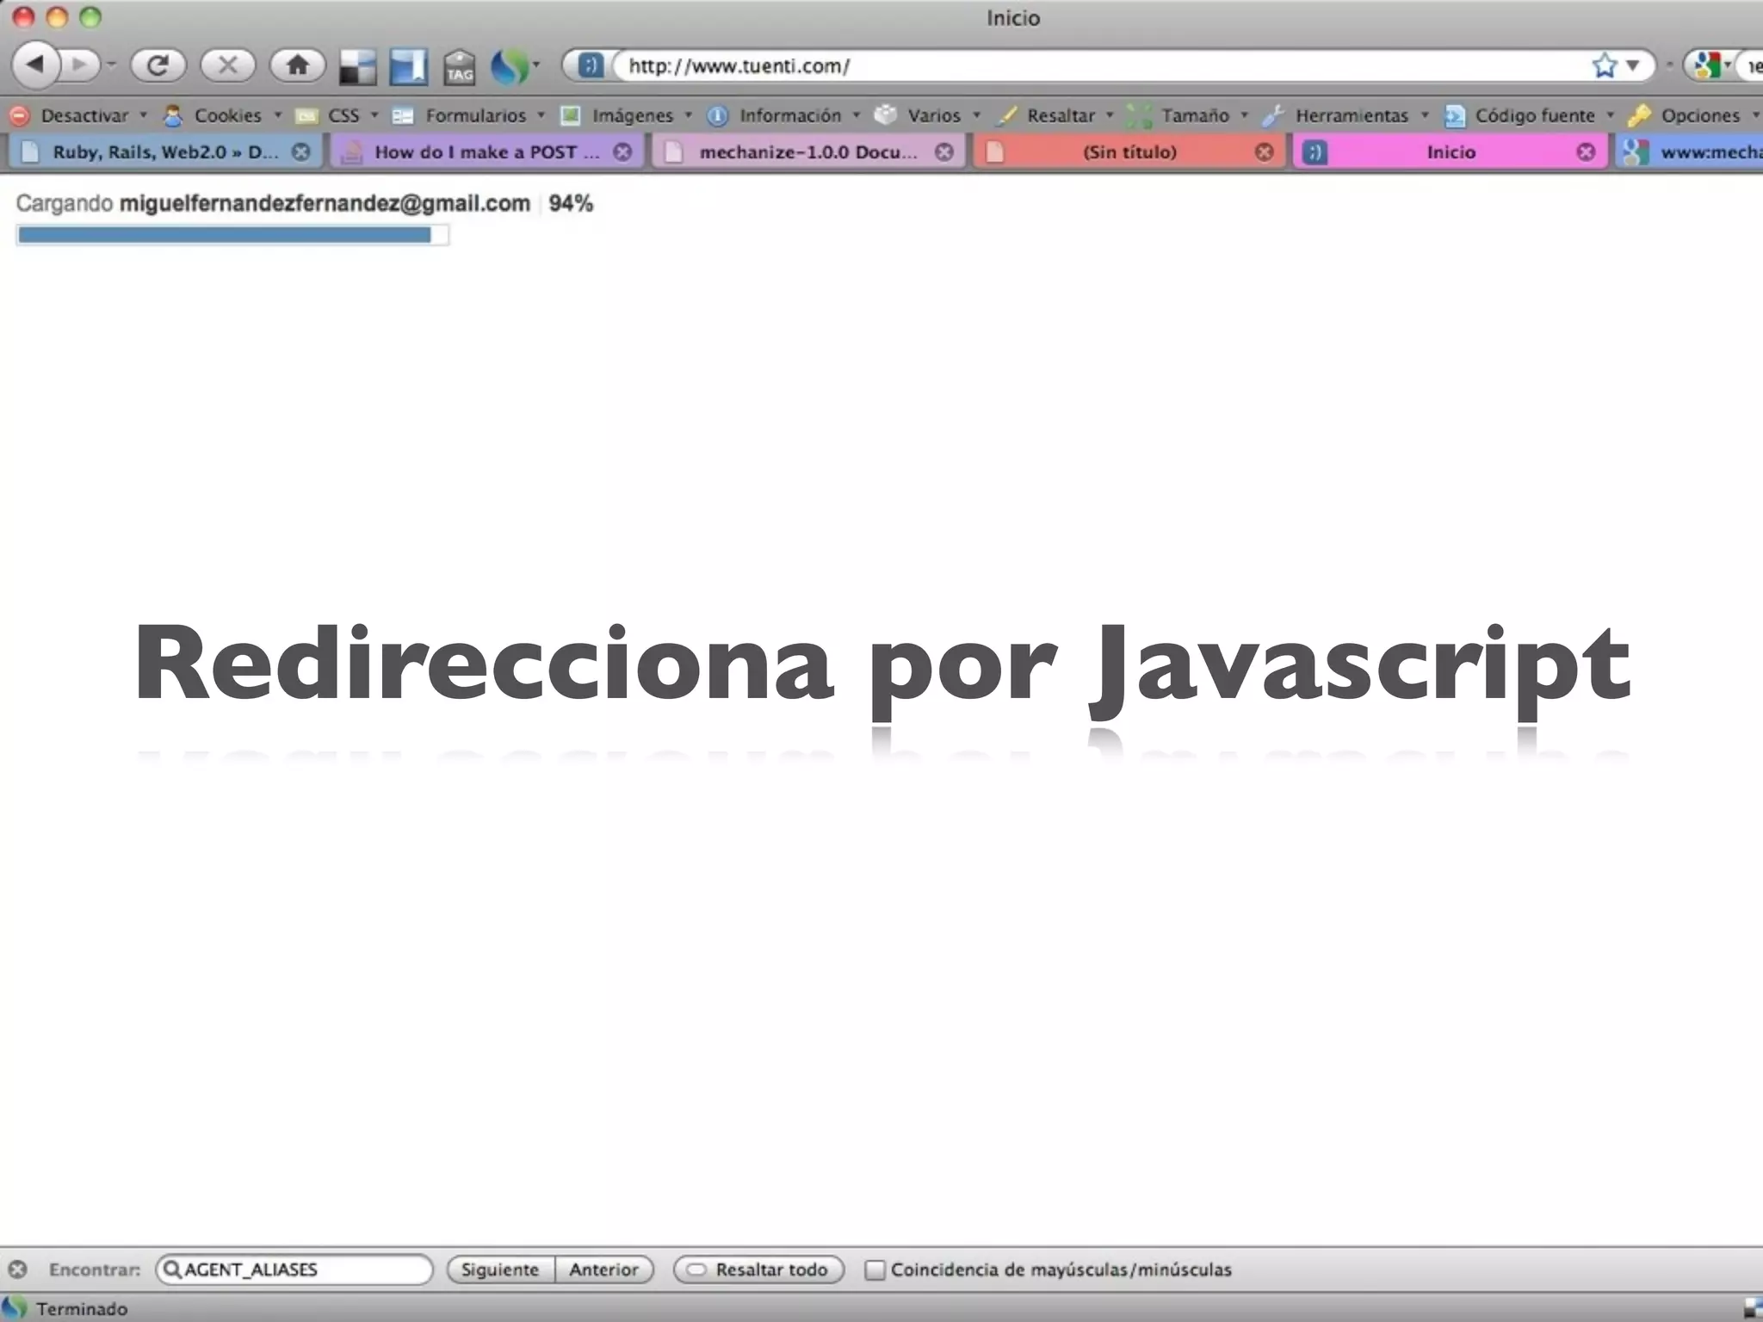Open the Código fuente toolbar menu
Screen dimensions: 1763x1322
(1529, 115)
